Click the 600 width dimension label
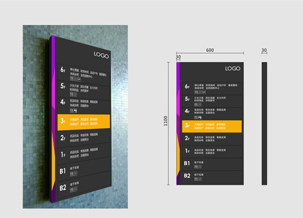The width and height of the screenshot is (303, 218). (x=210, y=50)
